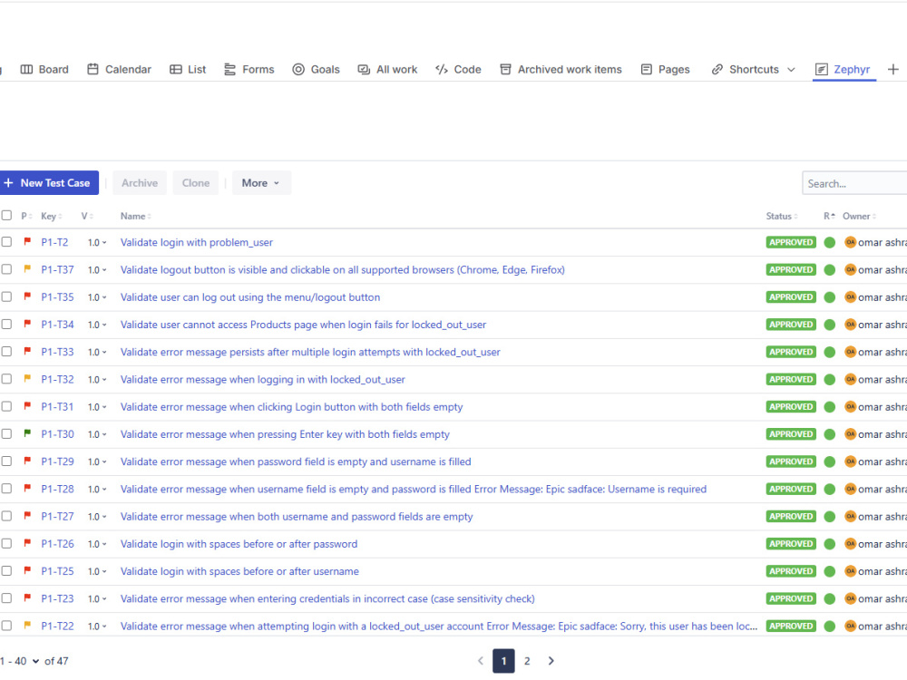Image resolution: width=907 pixels, height=680 pixels.
Task: Click owner avatar in P1-T29 row
Action: 850,461
